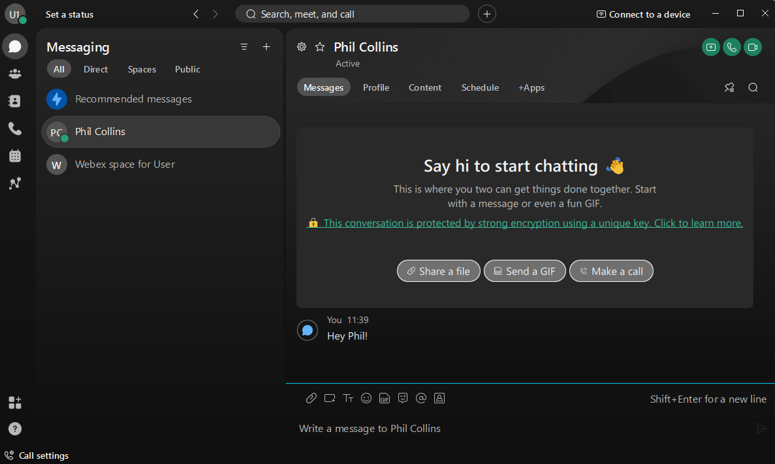Open the Apps grid icon in the sidebar
The image size is (775, 464).
[15, 403]
